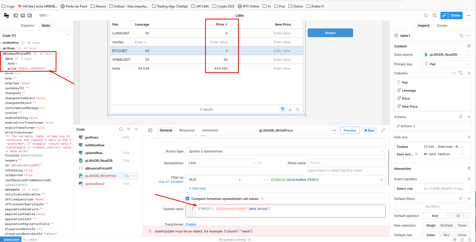Add a new Action with plus icon
Image resolution: width=476 pixels, height=242 pixels.
coord(469,117)
